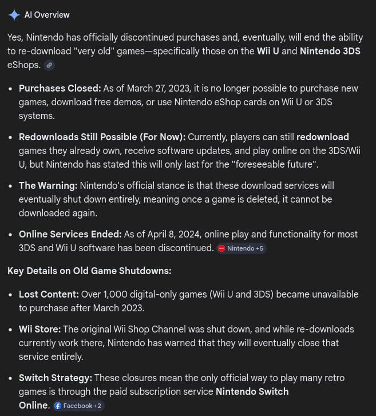The width and height of the screenshot is (376, 416).
Task: Open the link icon after "eShops."
Action: 49,65
